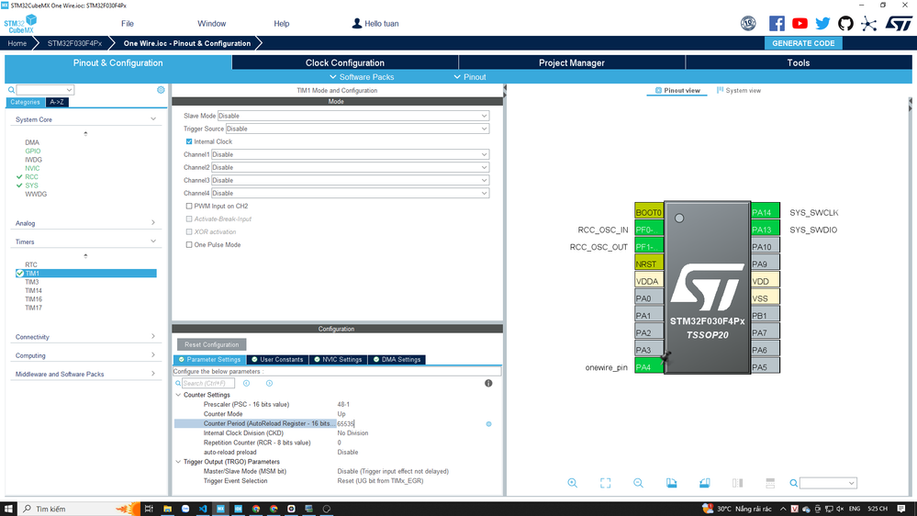
Task: Click the STM32CubeIDE taskbar icon
Action: [x=238, y=509]
